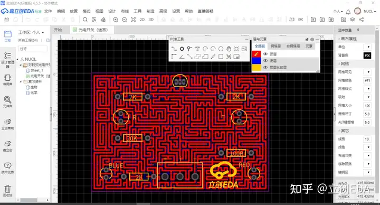Toggle visibility of top silkscreen layer
This screenshot has width=380, height=205.
265,68
